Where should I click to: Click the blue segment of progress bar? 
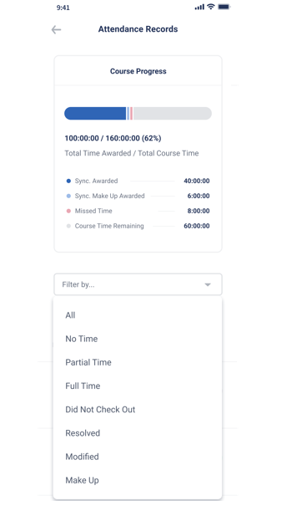coord(95,114)
